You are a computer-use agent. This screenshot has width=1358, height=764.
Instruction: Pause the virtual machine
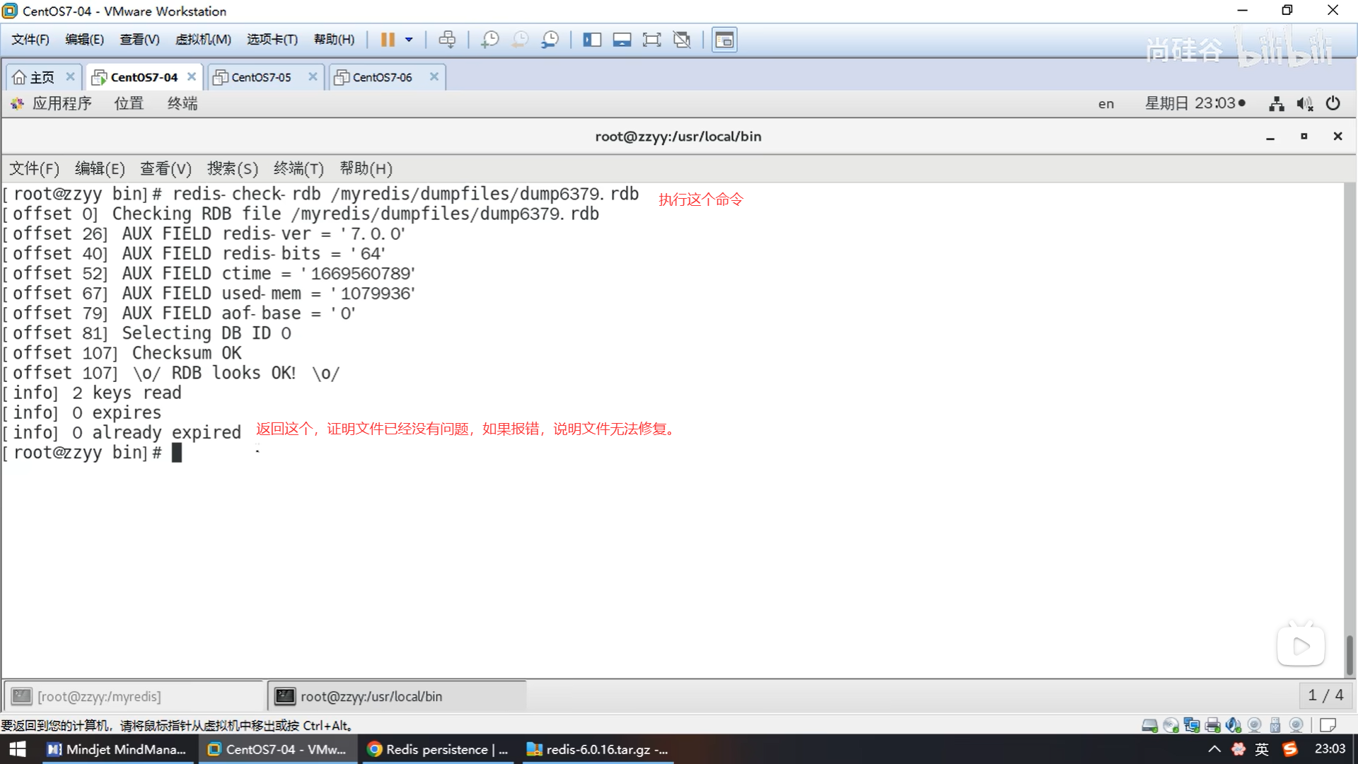[x=388, y=40]
